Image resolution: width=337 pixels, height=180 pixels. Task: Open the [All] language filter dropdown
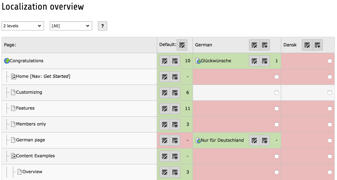71,26
